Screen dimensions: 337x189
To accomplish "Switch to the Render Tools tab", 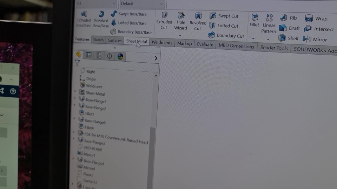I will [274, 48].
